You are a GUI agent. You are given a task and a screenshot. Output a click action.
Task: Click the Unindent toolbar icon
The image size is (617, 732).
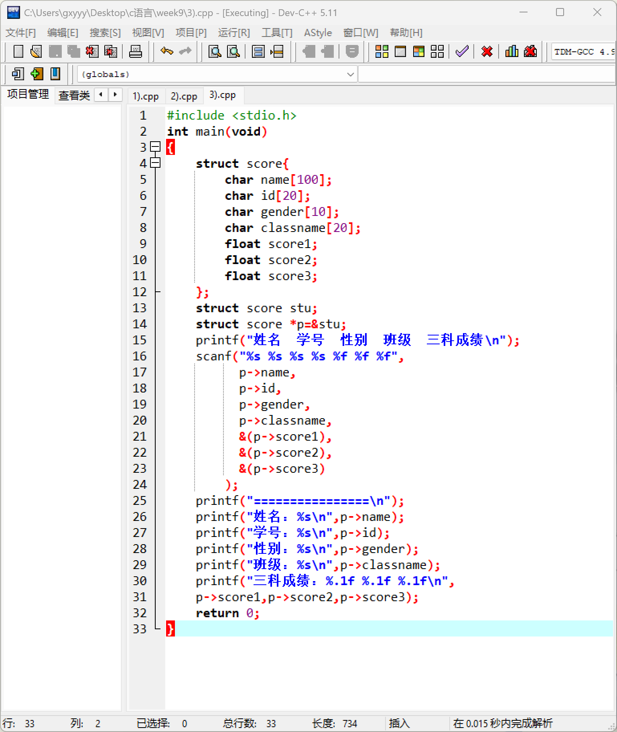tap(308, 51)
